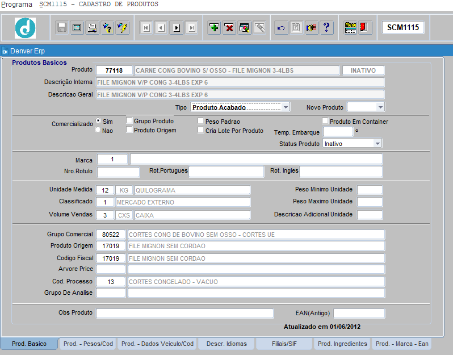Click the Obs Produto field
Viewport: 453px width, 355px height.
pos(185,313)
